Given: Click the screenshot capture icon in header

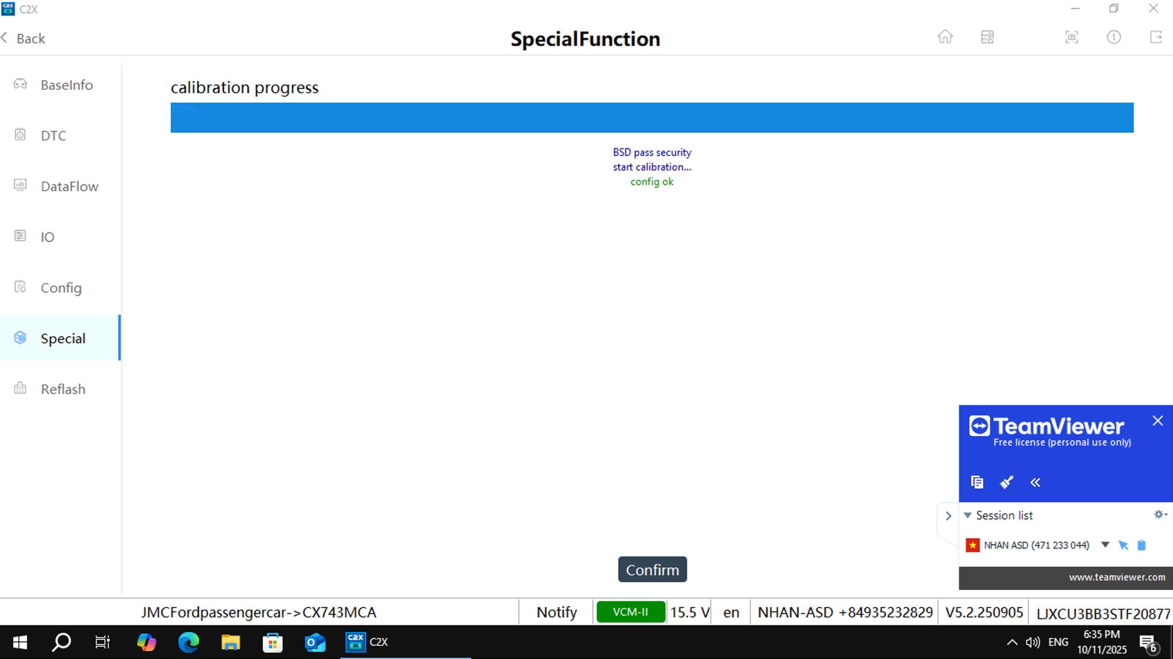Looking at the screenshot, I should tap(1072, 37).
